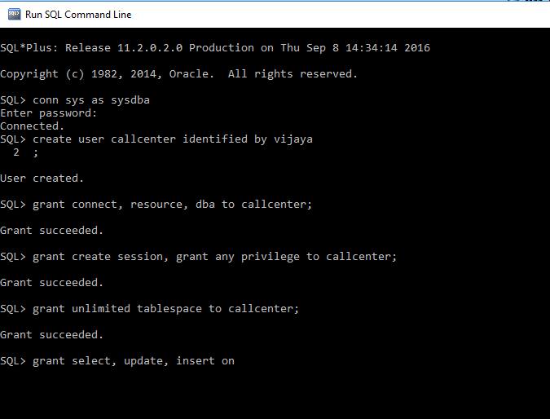
Task: Click "Grant succeeded." below the dba grant
Action: point(51,231)
